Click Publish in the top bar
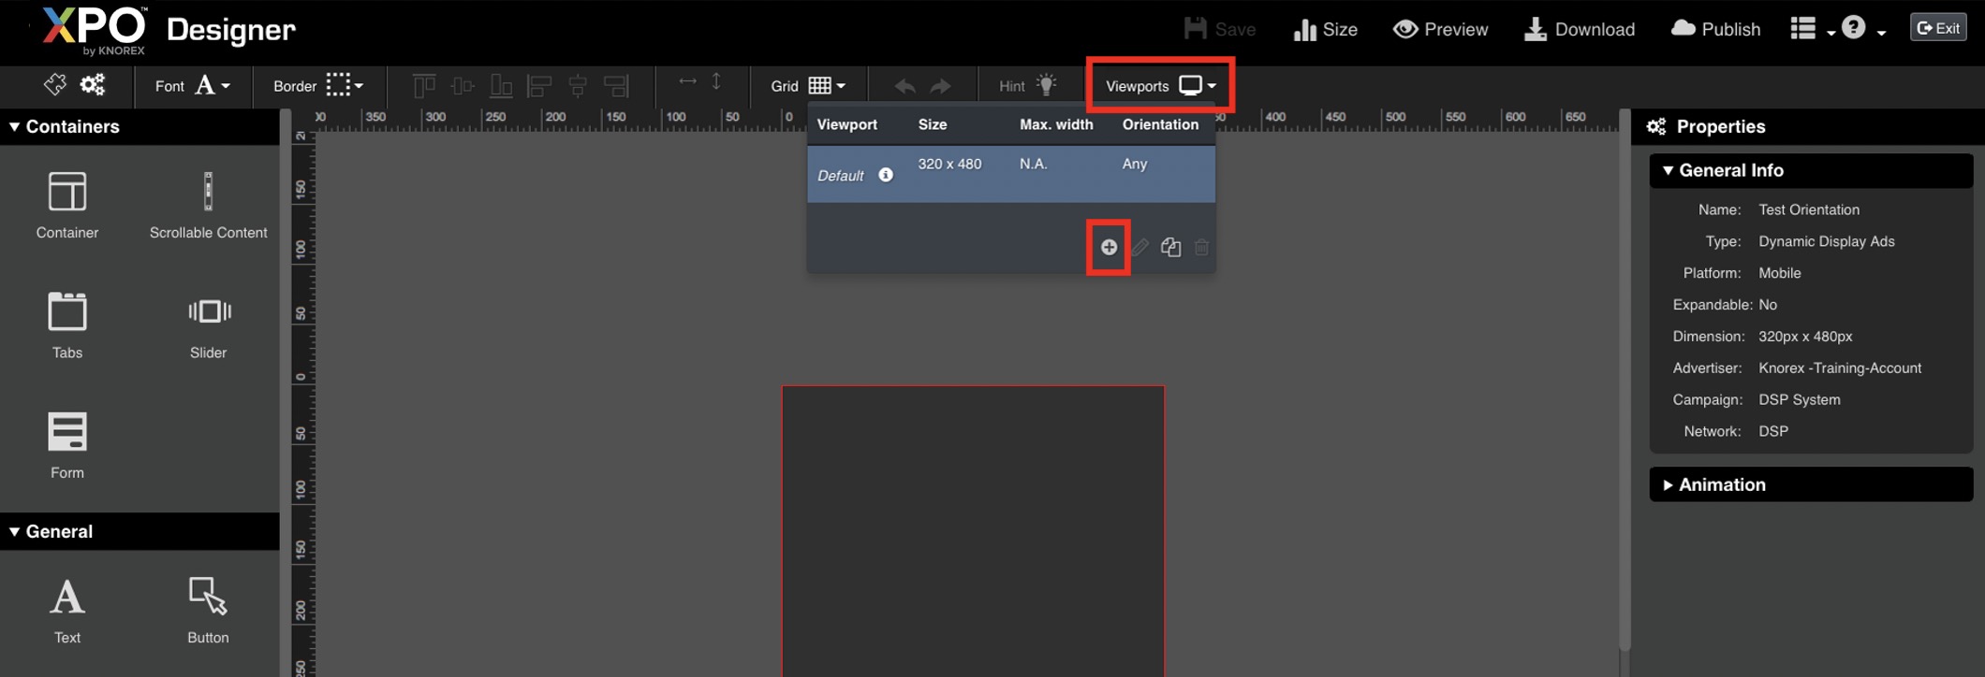1985x677 pixels. [1715, 29]
